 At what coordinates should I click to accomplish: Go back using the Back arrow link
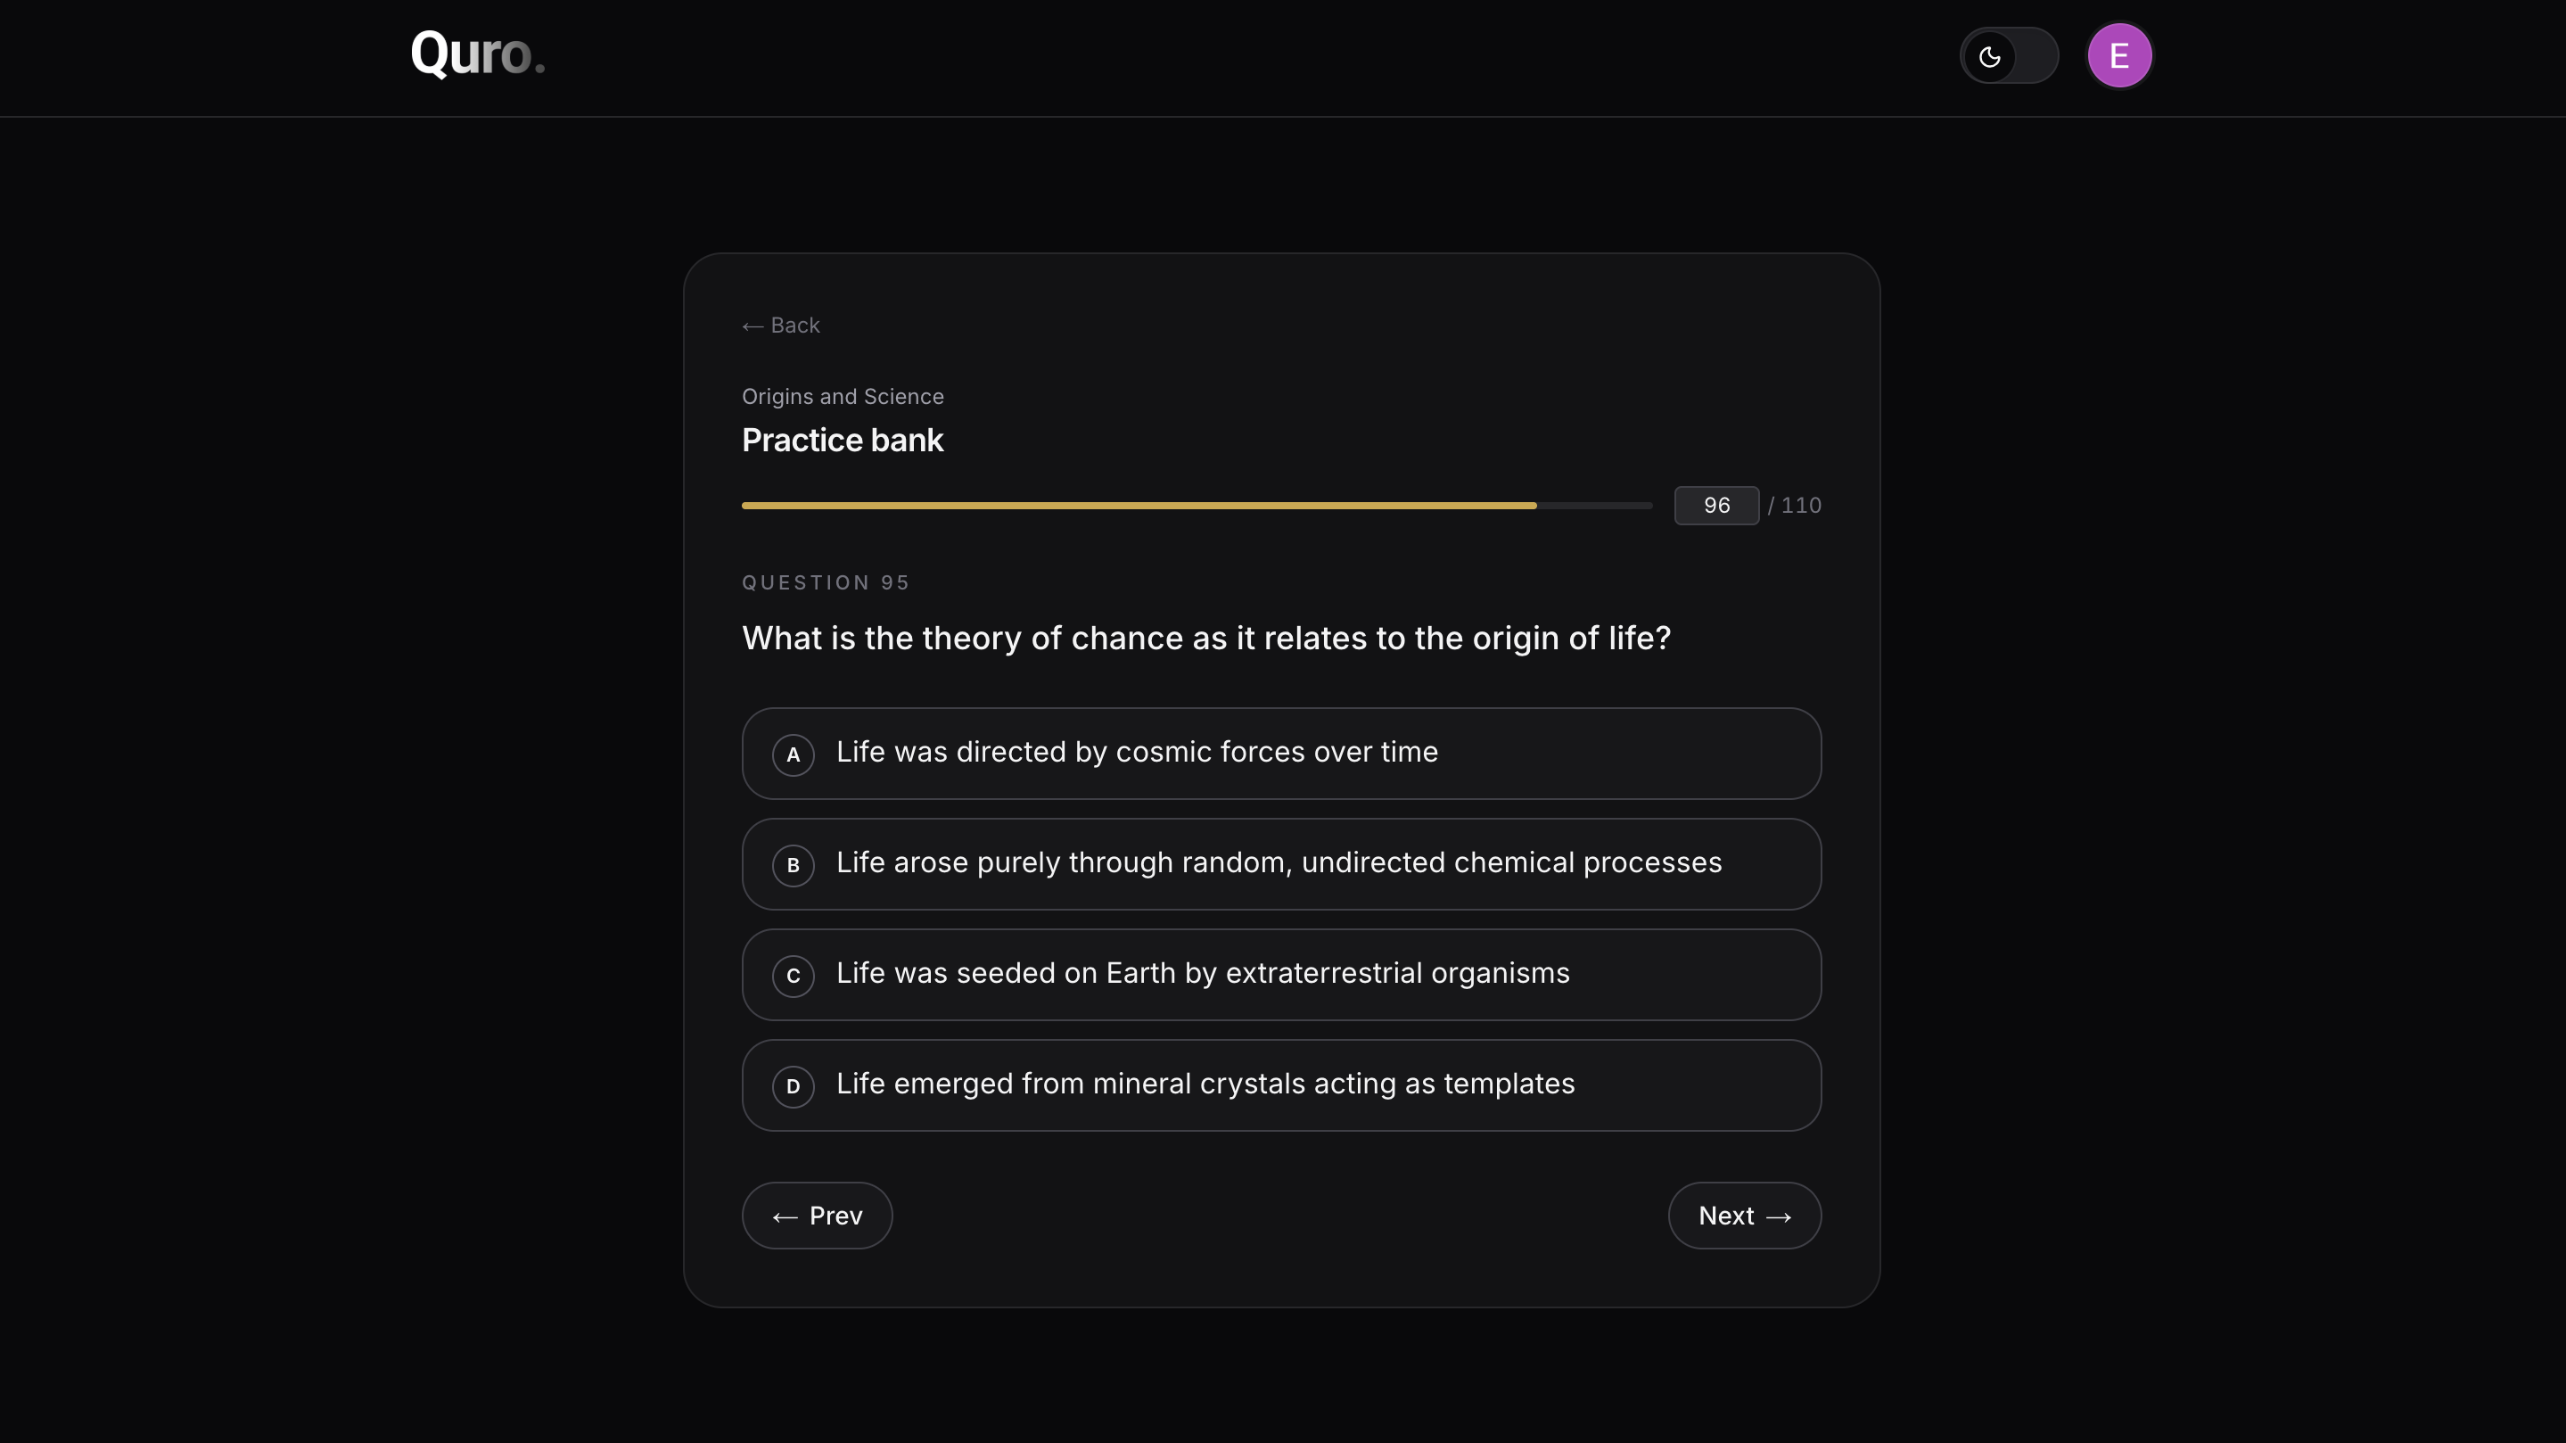(780, 326)
